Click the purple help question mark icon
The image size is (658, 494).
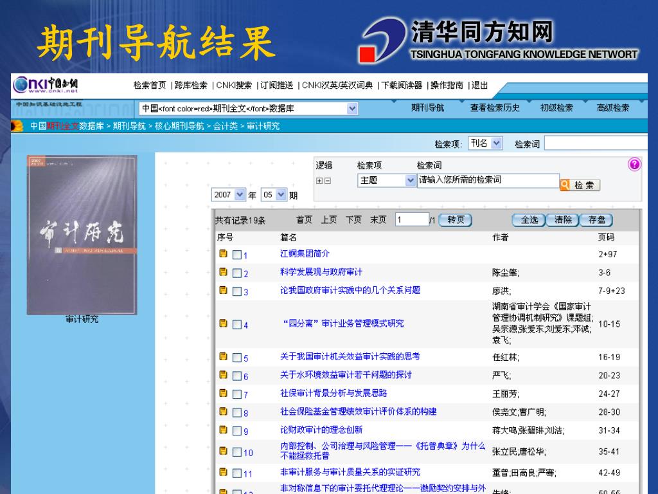pyautogui.click(x=634, y=164)
